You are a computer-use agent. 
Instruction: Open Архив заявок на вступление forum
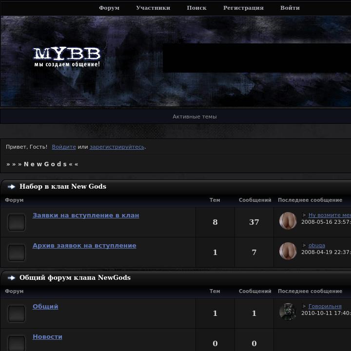coord(84,245)
